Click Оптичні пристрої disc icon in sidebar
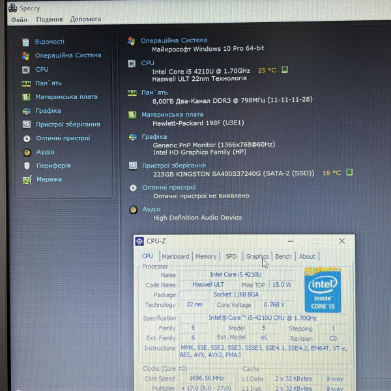The height and width of the screenshot is (391, 391). [x=27, y=138]
